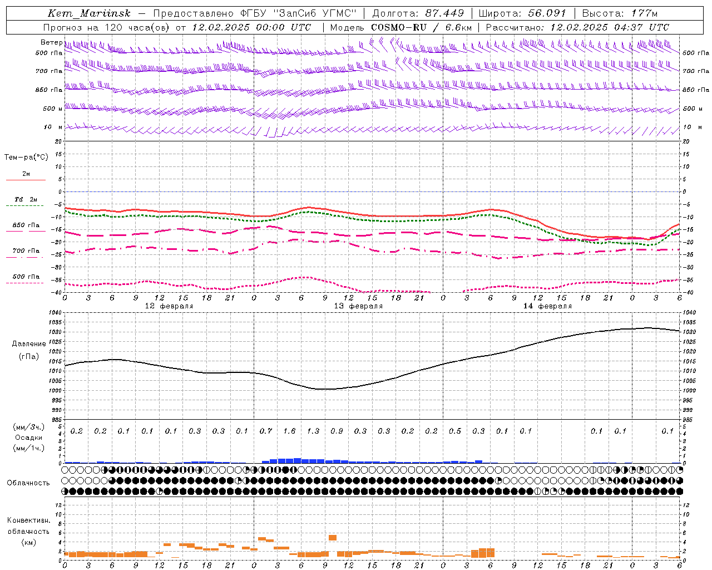Click the 'Давление' pressure panel label
This screenshot has width=712, height=570.
tap(29, 344)
